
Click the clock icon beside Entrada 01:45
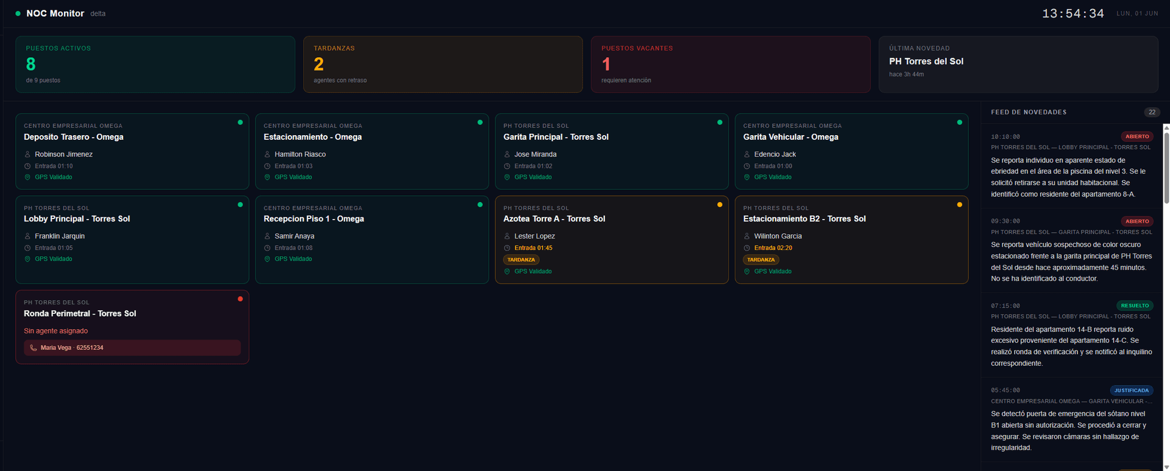[x=507, y=248]
